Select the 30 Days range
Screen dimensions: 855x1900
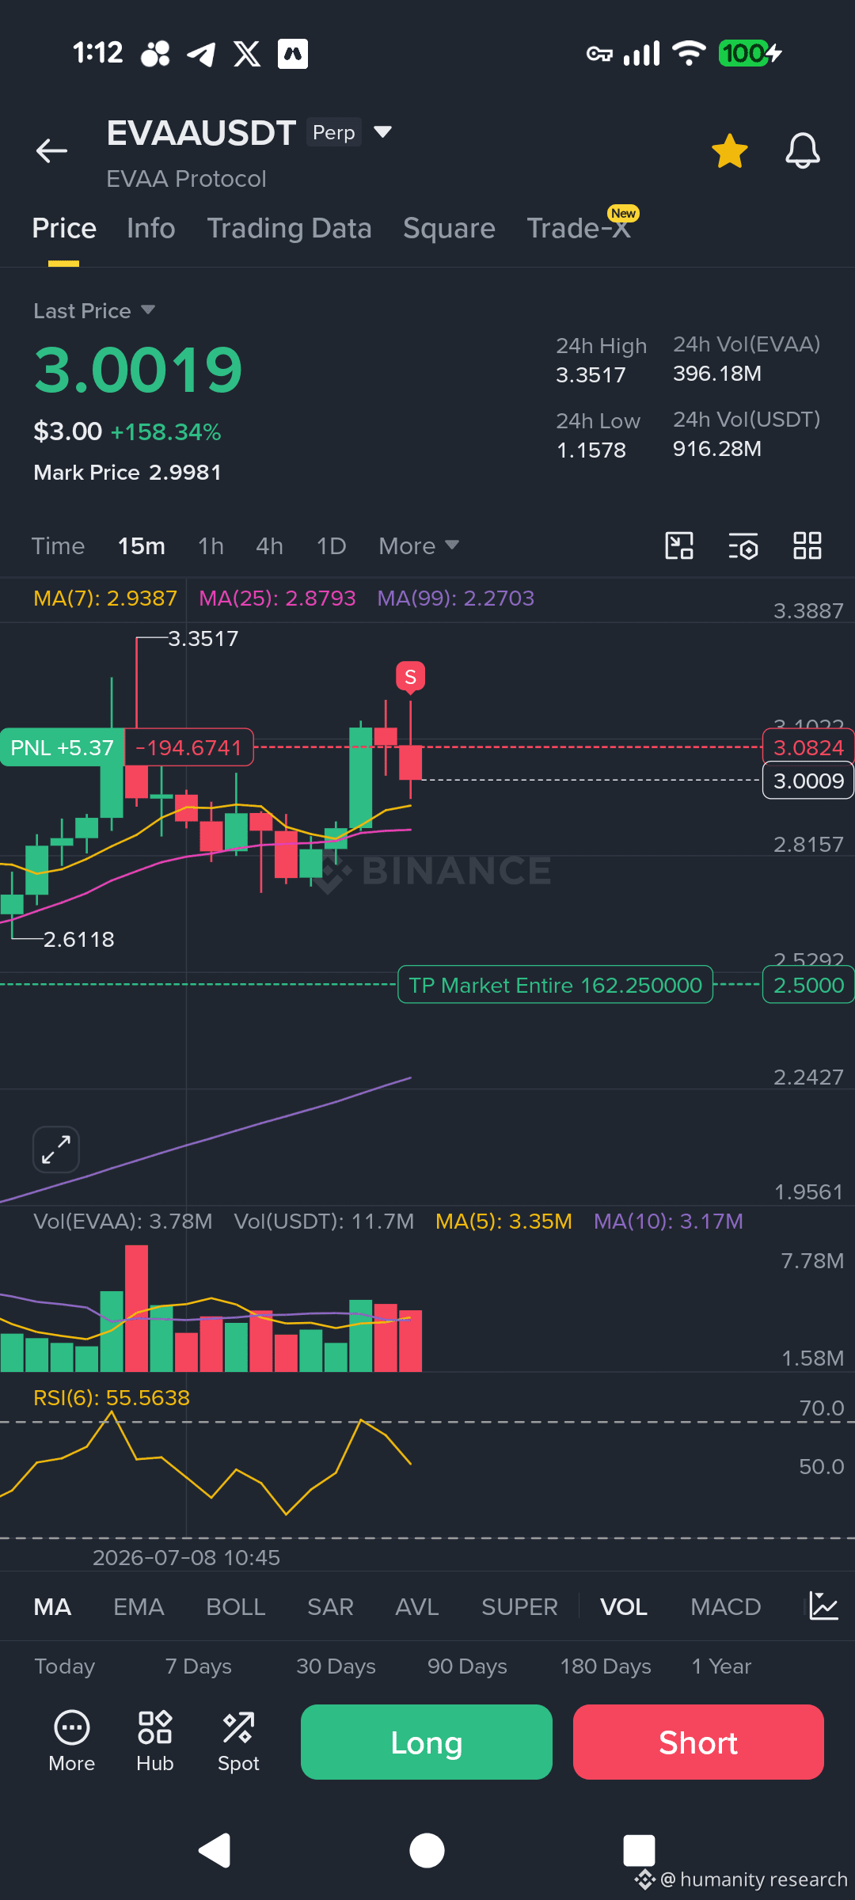336,1666
